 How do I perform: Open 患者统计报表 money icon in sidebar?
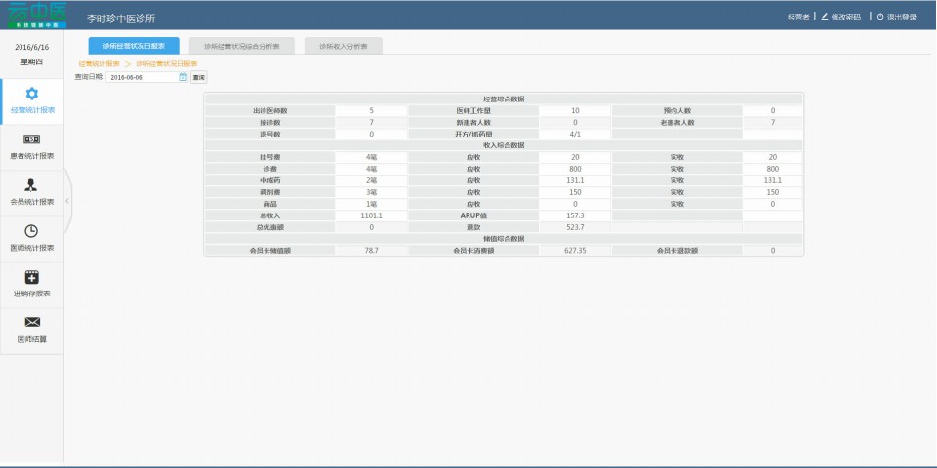(31, 139)
